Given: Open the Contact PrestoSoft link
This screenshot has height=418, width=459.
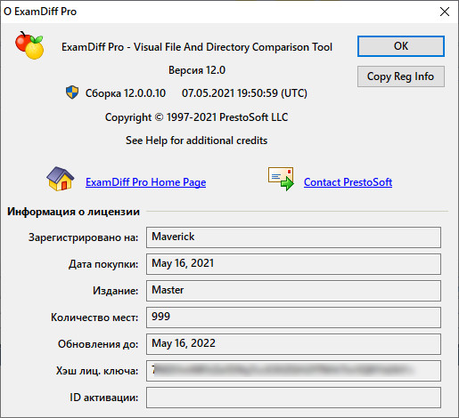Looking at the screenshot, I should [x=348, y=182].
